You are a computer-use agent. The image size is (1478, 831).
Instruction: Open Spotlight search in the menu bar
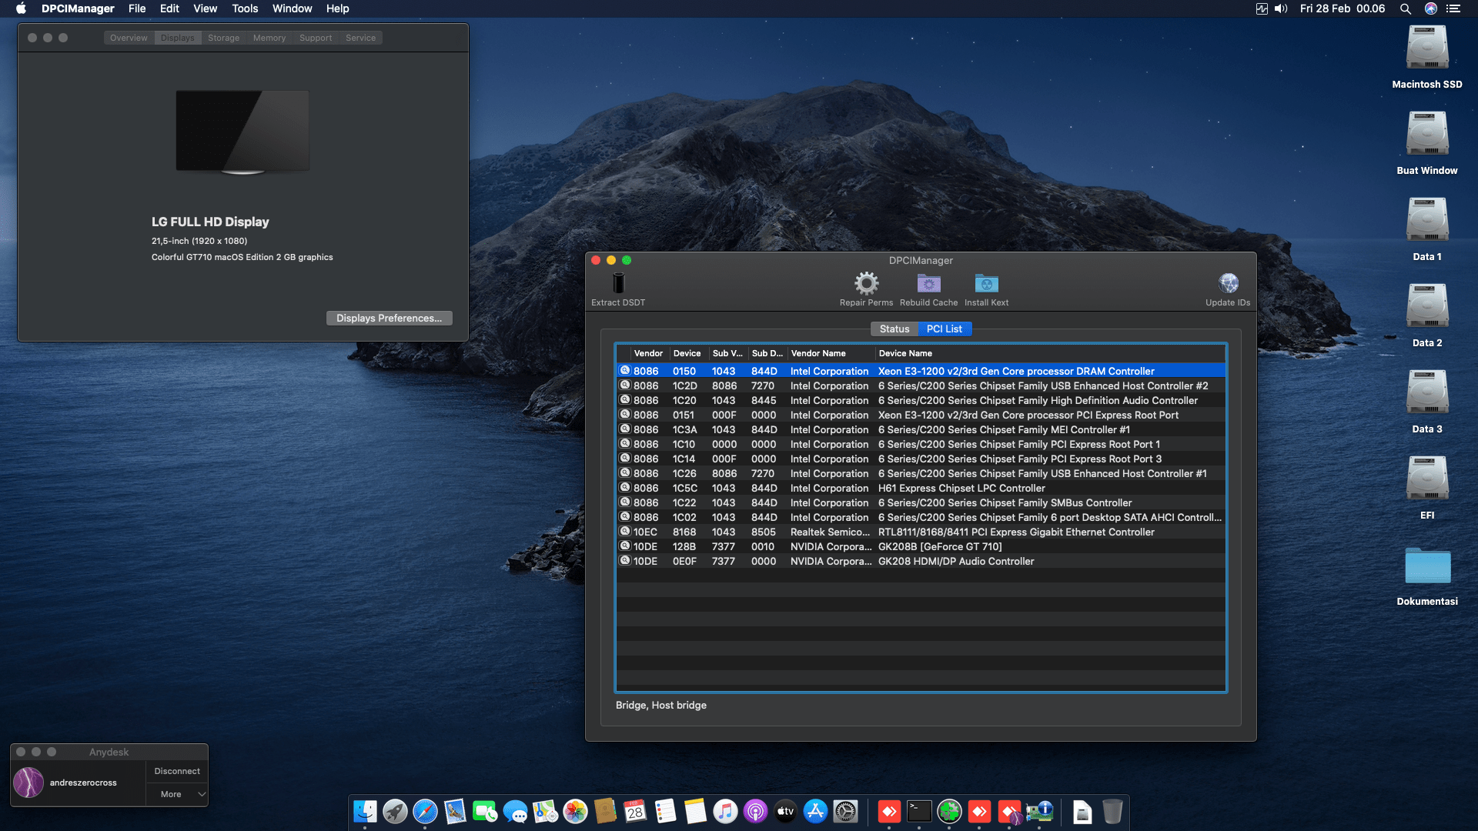point(1405,8)
